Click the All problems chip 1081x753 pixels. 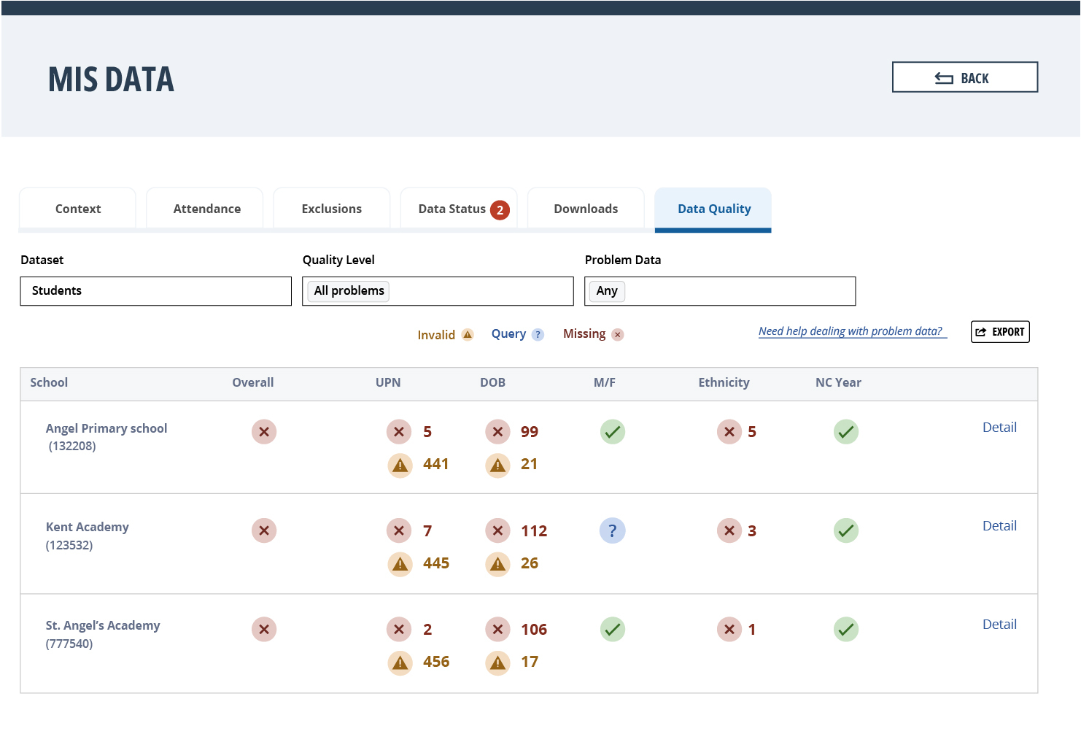tap(349, 291)
